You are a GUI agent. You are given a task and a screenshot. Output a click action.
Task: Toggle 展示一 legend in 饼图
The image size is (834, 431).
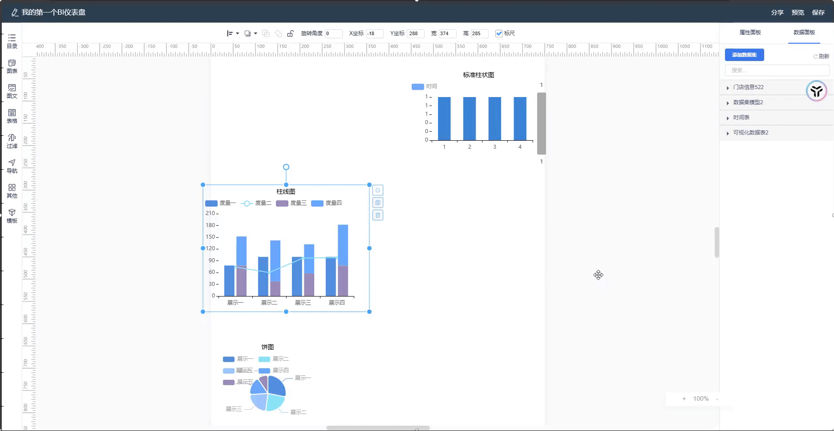[x=238, y=359]
